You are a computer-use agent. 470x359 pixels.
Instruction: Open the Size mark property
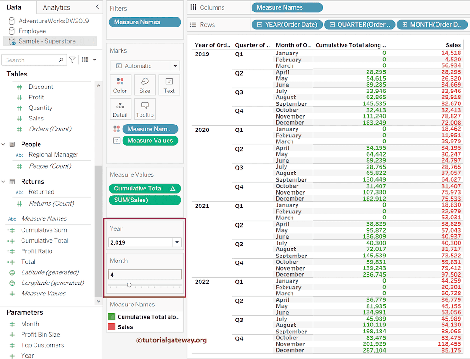(x=145, y=84)
